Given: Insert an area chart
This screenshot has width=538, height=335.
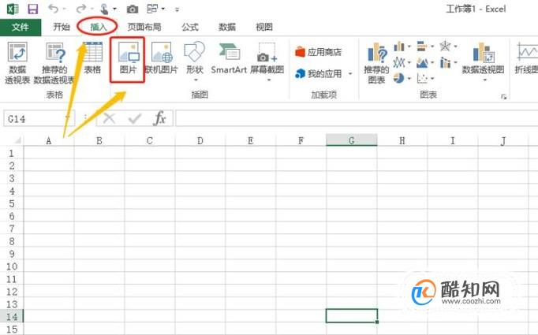Looking at the screenshot, I should click(x=422, y=63).
